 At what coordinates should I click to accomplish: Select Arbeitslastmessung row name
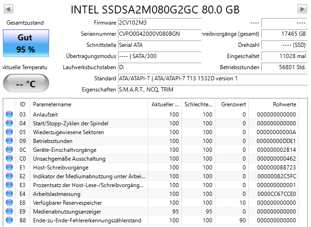tap(57, 194)
